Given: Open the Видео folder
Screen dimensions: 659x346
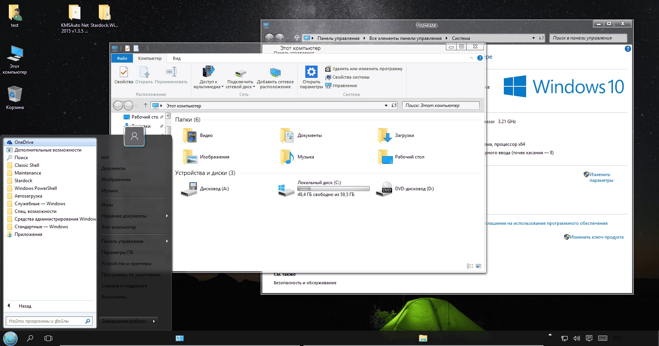Looking at the screenshot, I should point(198,135).
